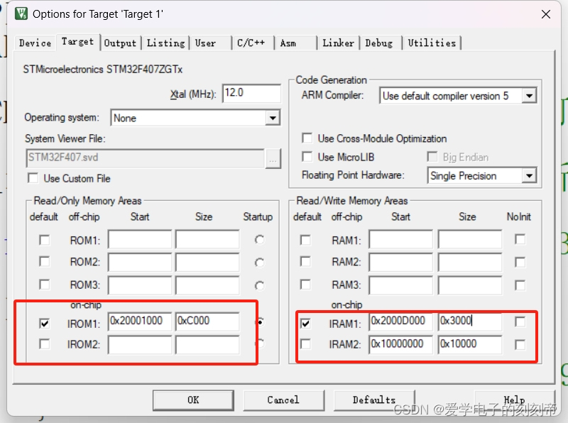Edit the IRAM1 Size field 0x3000
The width and height of the screenshot is (568, 423).
(x=470, y=322)
